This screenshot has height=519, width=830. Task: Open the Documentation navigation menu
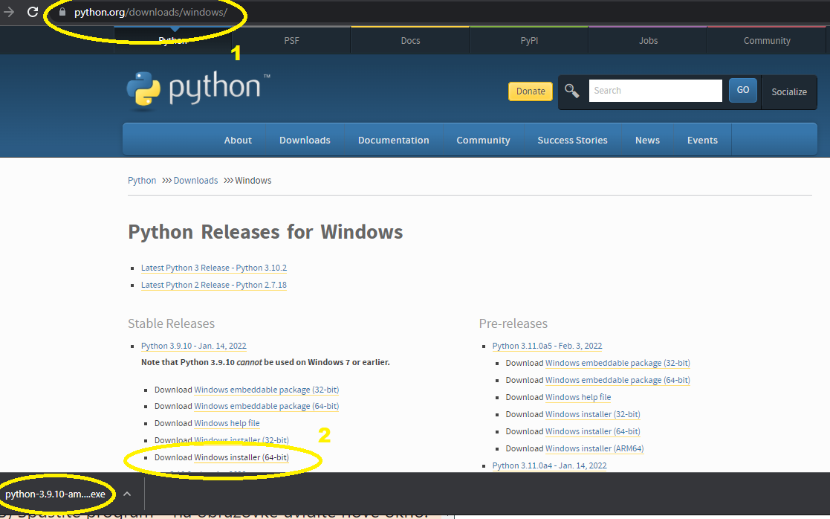(393, 141)
